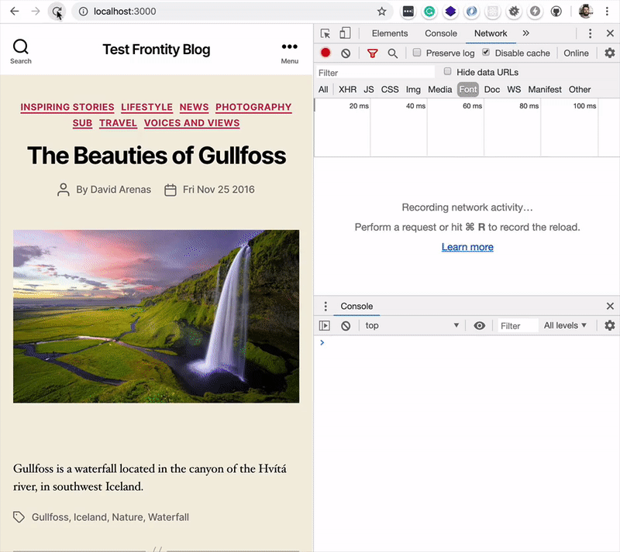Show more DevTools tabs chevron
620x552 pixels.
(526, 33)
